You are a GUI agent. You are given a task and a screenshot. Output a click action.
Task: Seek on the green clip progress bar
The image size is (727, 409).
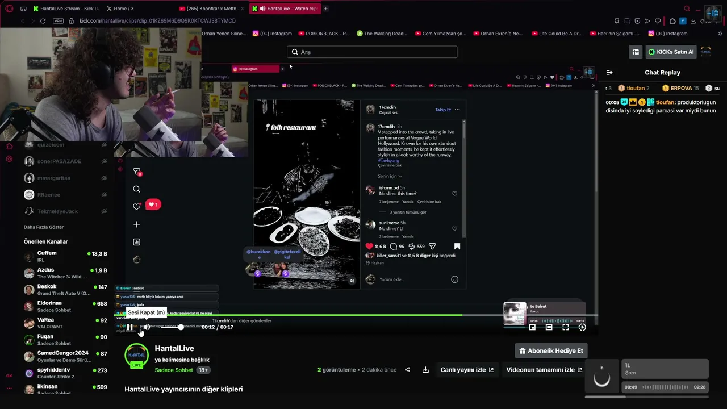click(x=356, y=315)
